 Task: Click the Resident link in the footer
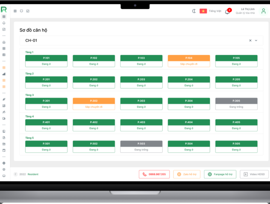(33, 174)
